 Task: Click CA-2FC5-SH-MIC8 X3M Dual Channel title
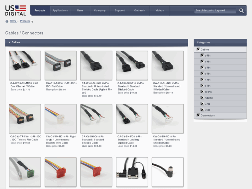pyautogui.click(x=24, y=85)
